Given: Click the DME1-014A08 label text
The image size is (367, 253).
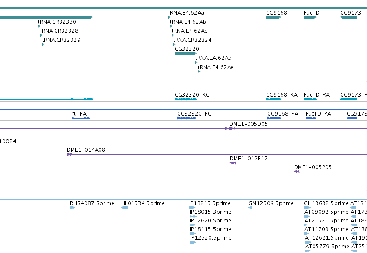Looking at the screenshot, I should pyautogui.click(x=86, y=150).
